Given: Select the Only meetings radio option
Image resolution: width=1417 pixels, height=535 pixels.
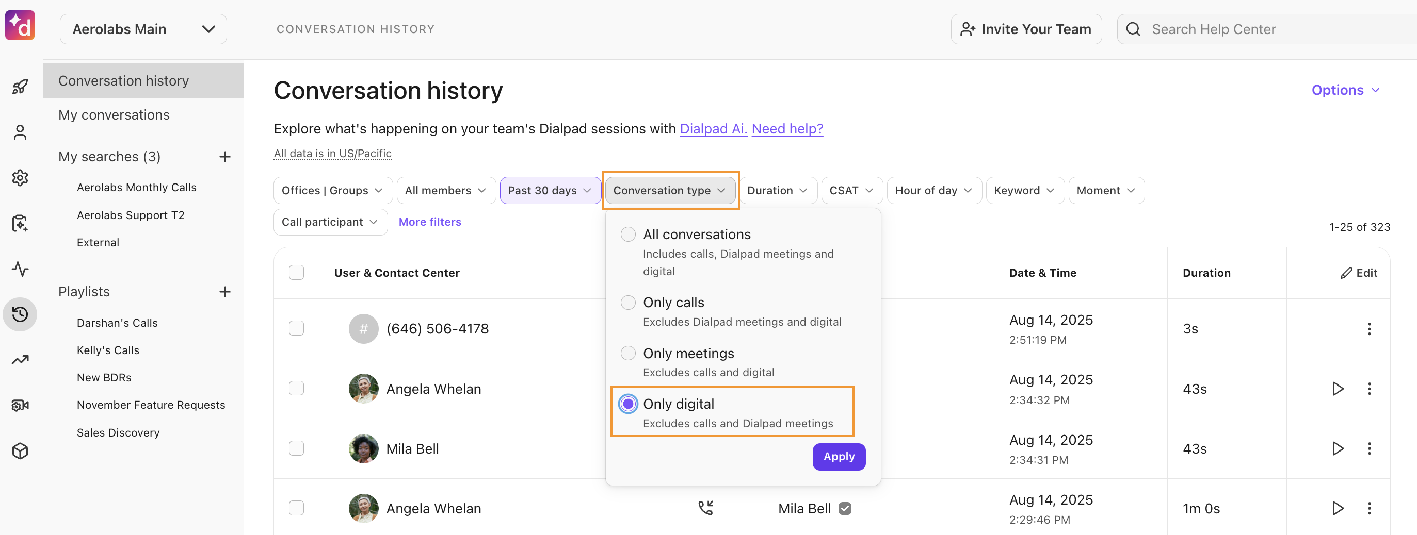Looking at the screenshot, I should 627,353.
